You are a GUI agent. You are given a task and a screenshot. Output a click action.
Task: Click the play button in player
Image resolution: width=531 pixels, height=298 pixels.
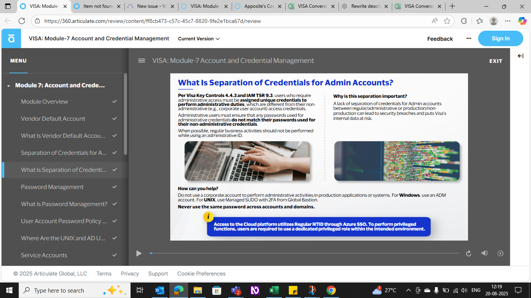click(139, 253)
